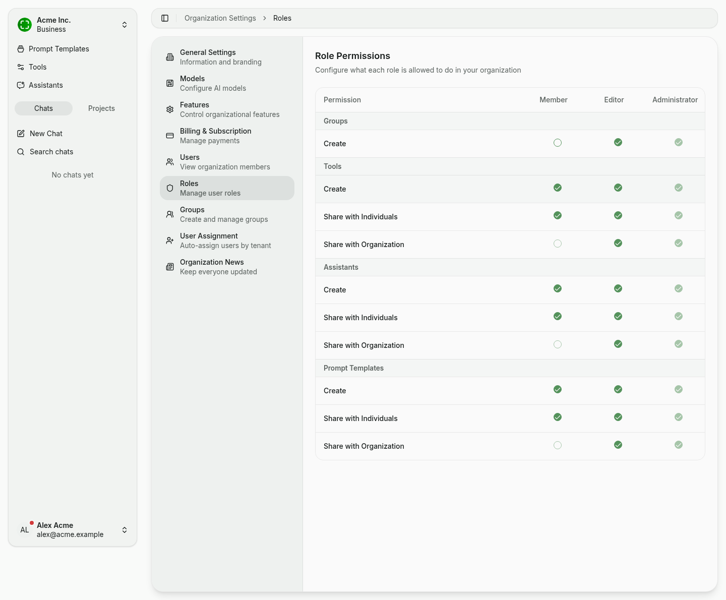Click the Role Permissions heading
Image resolution: width=726 pixels, height=600 pixels.
tap(352, 56)
